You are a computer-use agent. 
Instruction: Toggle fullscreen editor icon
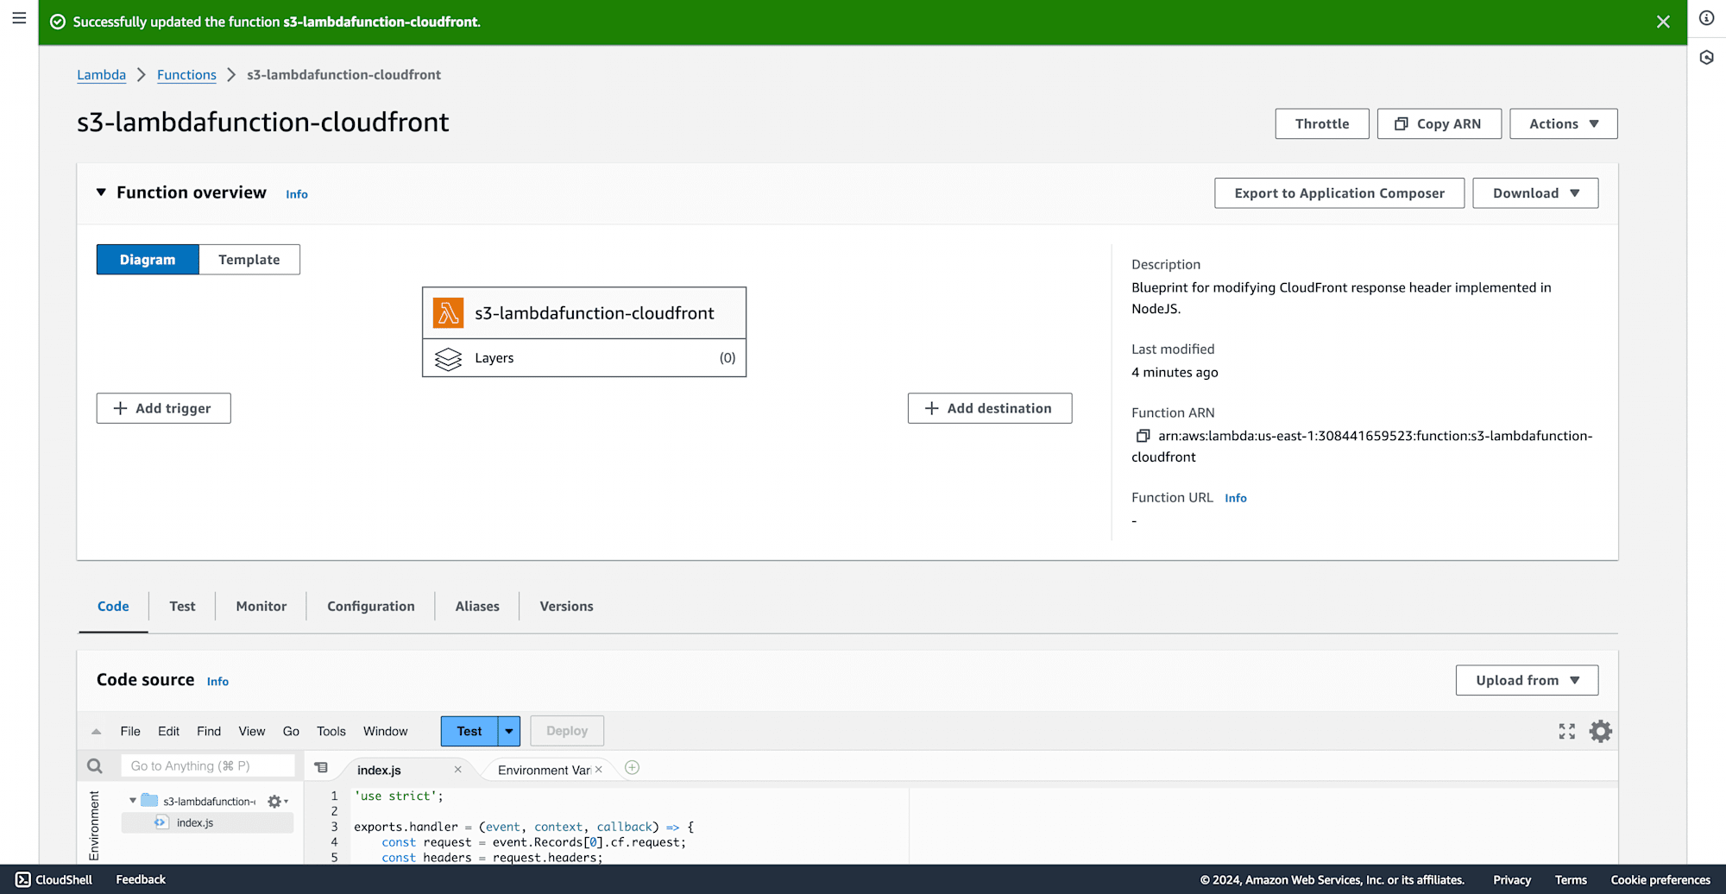point(1567,732)
